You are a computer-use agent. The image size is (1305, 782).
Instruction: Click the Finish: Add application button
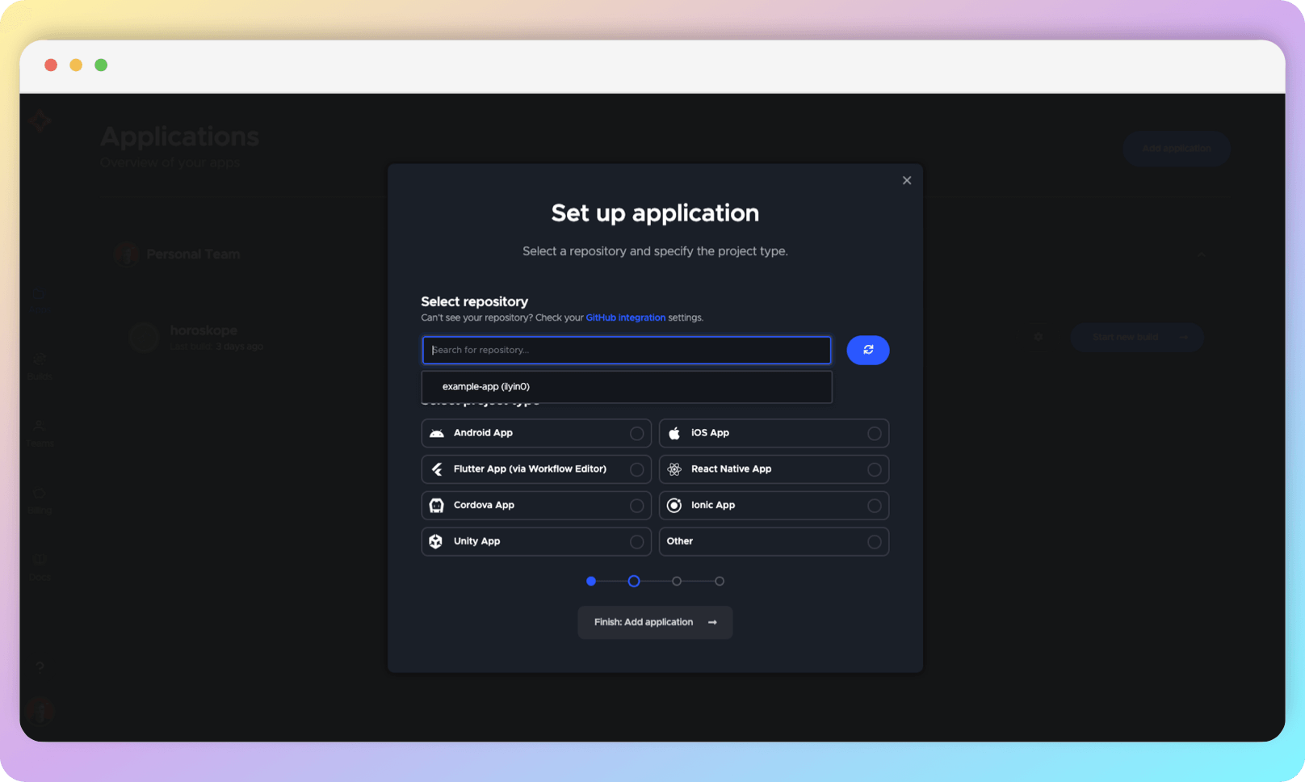(x=654, y=622)
